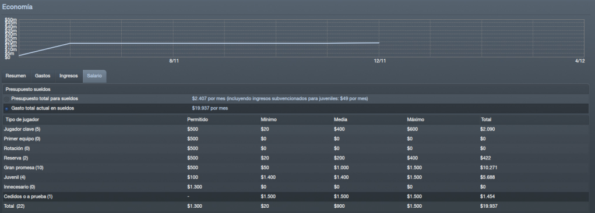Click the $50m axis label on chart
595x213 pixels.
click(x=11, y=19)
